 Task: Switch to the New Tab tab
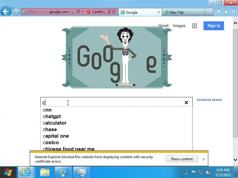coord(184,12)
